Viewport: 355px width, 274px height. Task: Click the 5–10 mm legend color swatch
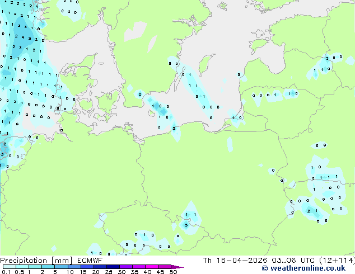point(61,267)
